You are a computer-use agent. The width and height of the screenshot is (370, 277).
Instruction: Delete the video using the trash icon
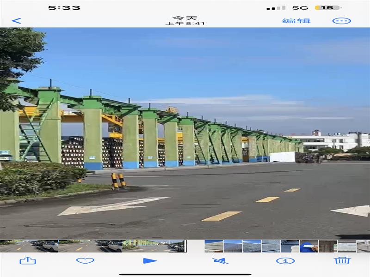click(x=342, y=261)
